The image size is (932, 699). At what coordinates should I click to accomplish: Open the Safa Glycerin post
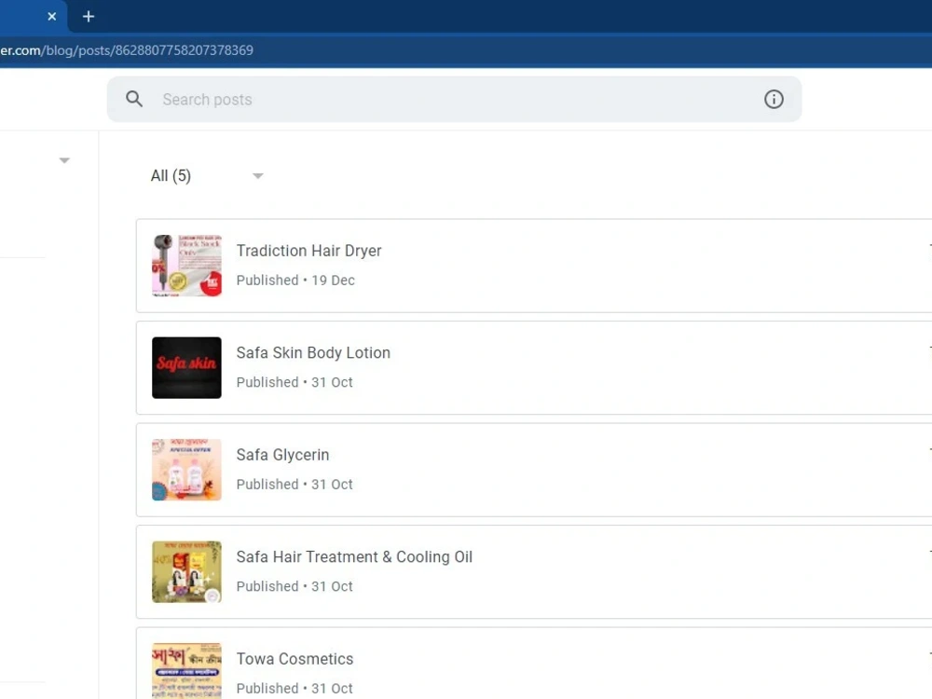tap(282, 455)
